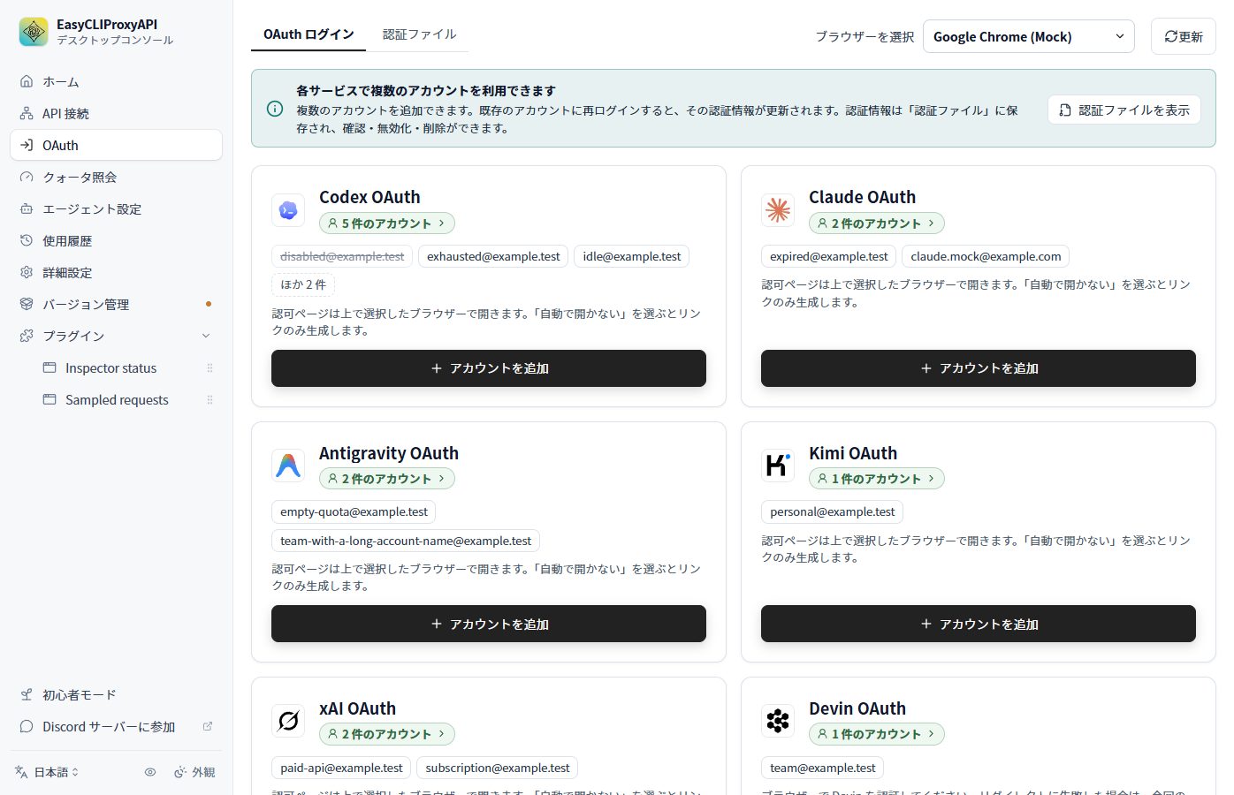Click the external link icon next to Discord
Viewport: 1234px width, 795px height.
click(x=208, y=726)
